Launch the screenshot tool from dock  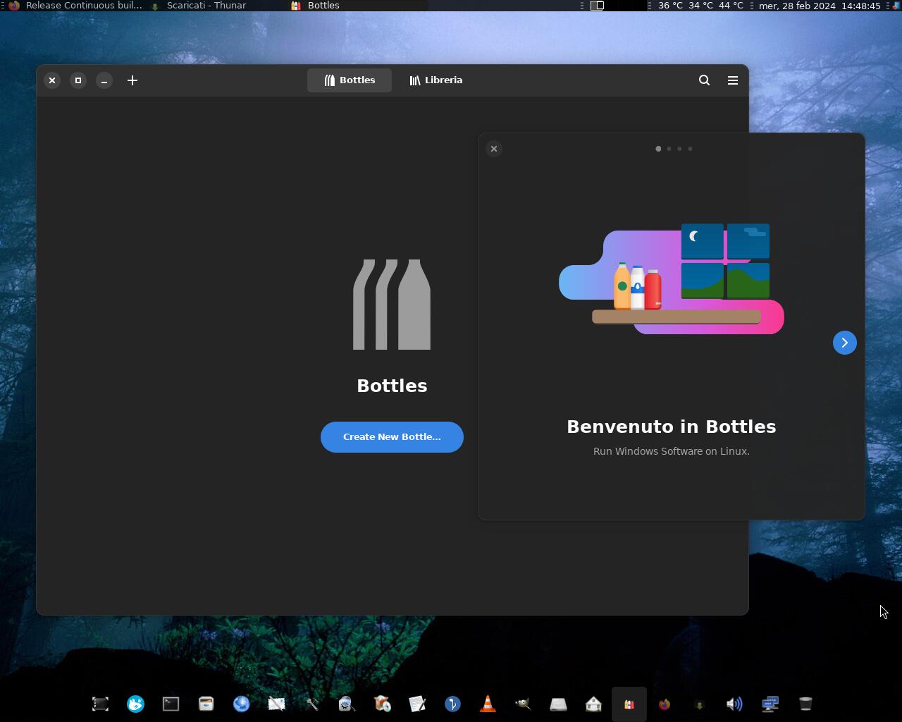(100, 704)
